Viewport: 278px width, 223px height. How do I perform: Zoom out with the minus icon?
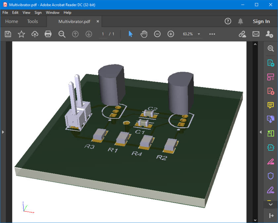[157, 34]
